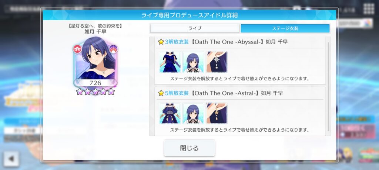Screen dimensions: 379x170
Task: Tap the Astral hairstyle portrait thumbnail
Action: [193, 114]
